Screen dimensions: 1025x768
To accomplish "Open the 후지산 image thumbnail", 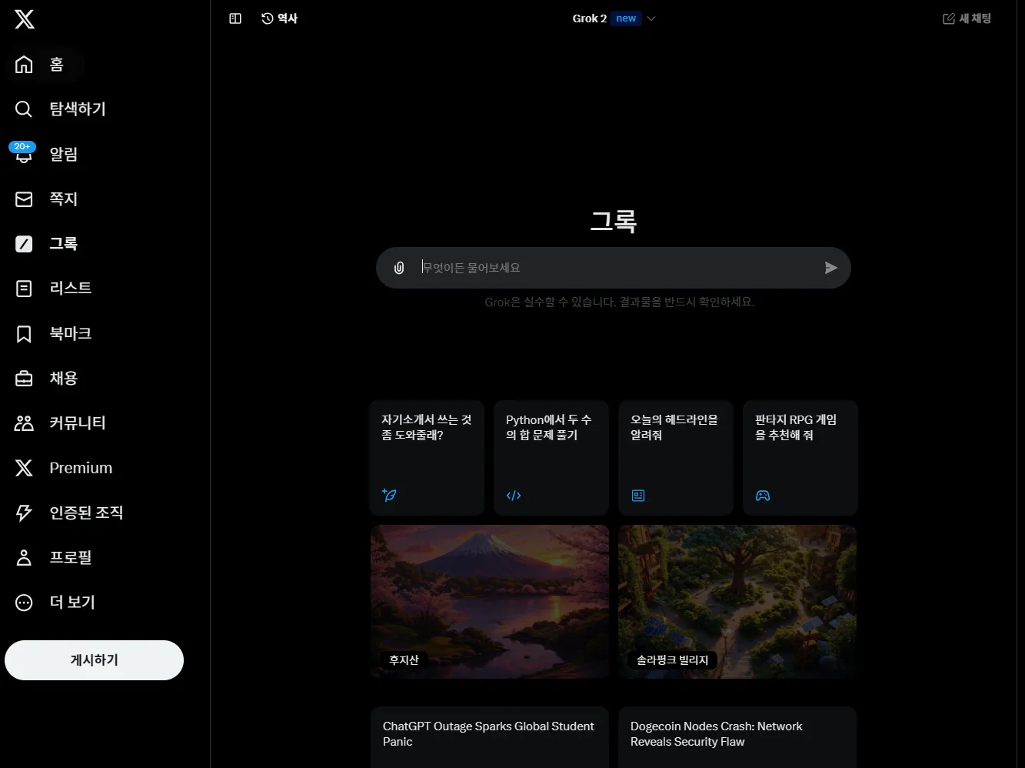I will click(x=490, y=601).
